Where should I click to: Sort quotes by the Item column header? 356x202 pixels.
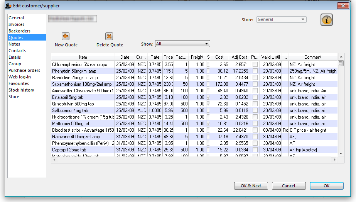(83, 57)
